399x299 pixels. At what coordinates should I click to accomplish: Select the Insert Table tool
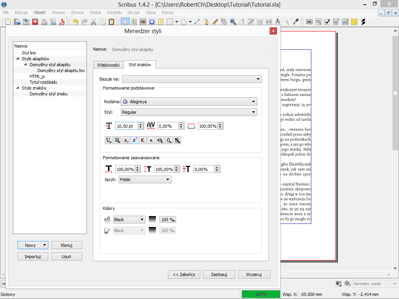tap(160, 22)
